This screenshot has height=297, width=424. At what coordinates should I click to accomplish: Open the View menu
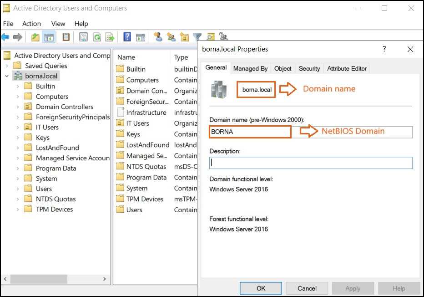58,24
